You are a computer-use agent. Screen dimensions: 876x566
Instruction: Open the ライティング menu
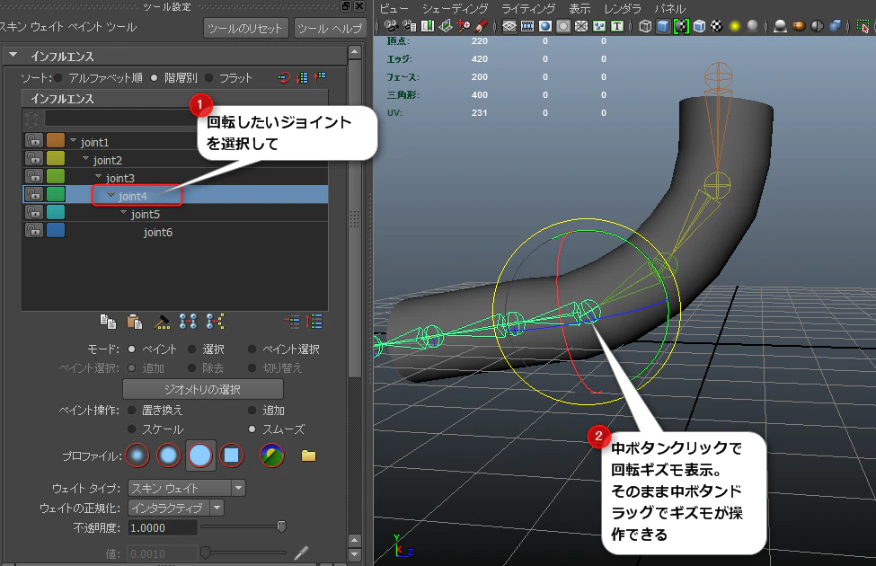(x=528, y=8)
